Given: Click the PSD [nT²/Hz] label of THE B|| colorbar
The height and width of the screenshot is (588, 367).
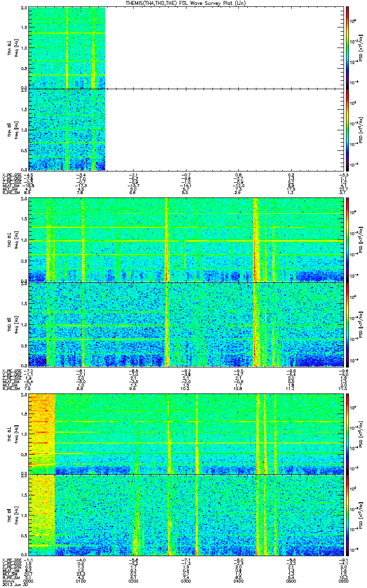Looking at the screenshot, I should (361, 514).
